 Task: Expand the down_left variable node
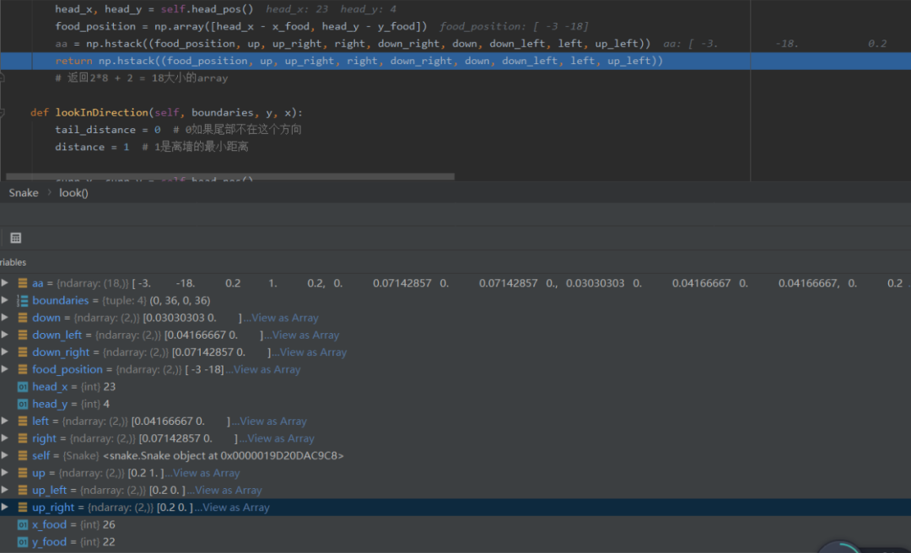5,335
